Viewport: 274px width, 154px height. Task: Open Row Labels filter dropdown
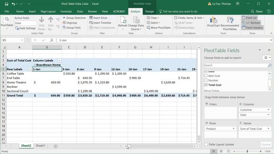(30, 69)
